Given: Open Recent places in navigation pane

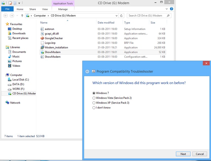Looking at the screenshot, I should 20,38.
